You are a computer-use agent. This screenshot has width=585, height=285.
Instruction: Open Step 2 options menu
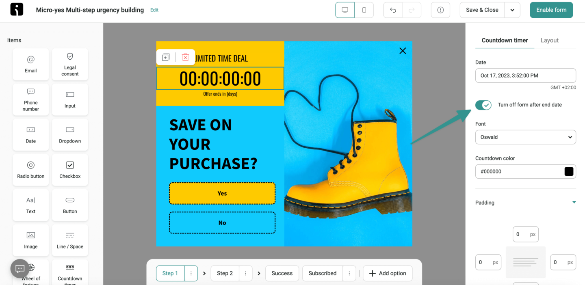point(246,273)
